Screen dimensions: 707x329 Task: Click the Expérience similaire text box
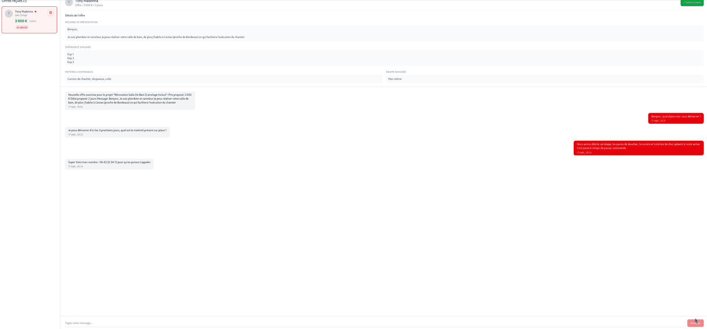[384, 58]
